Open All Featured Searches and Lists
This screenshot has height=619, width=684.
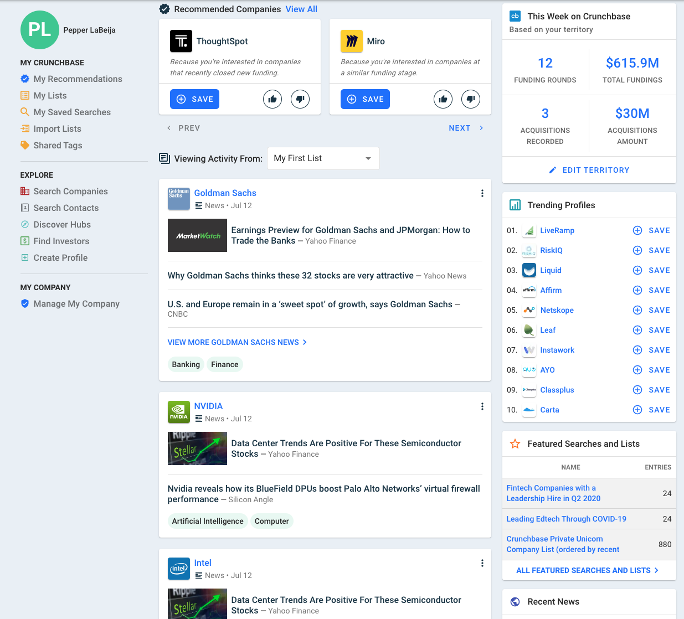pos(588,570)
